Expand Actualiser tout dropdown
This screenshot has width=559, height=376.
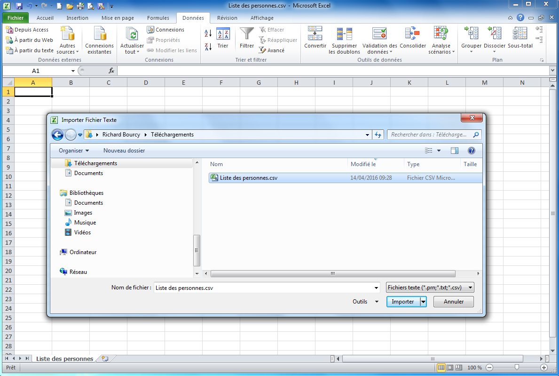(x=132, y=49)
